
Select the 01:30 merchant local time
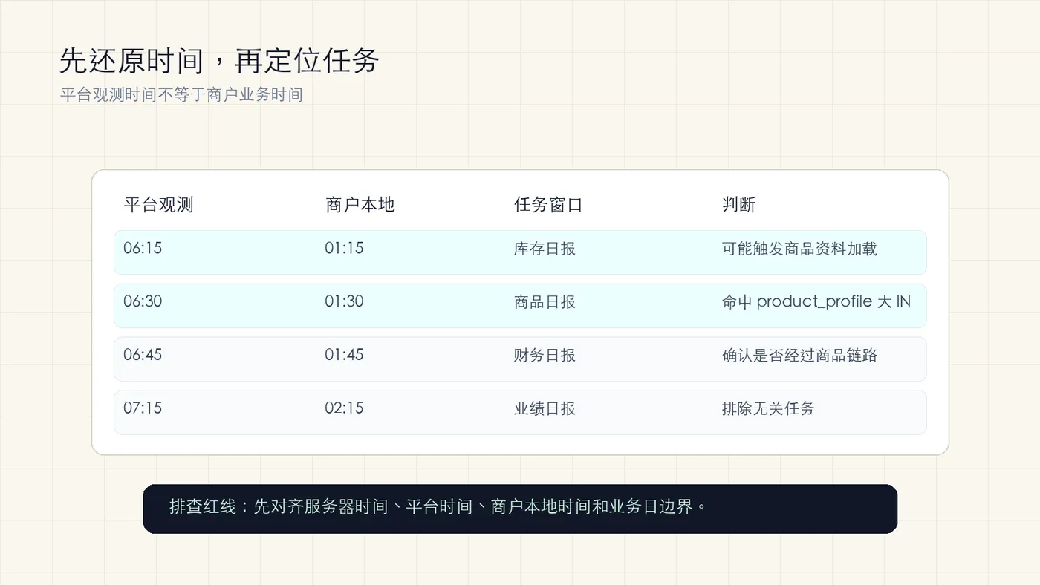(344, 301)
